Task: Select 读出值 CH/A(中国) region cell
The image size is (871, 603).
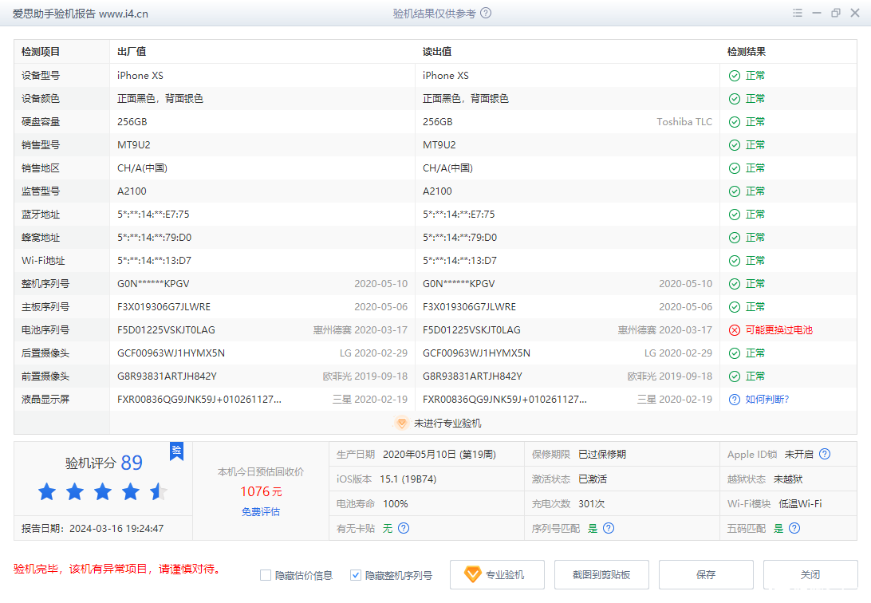Action: pyautogui.click(x=447, y=167)
